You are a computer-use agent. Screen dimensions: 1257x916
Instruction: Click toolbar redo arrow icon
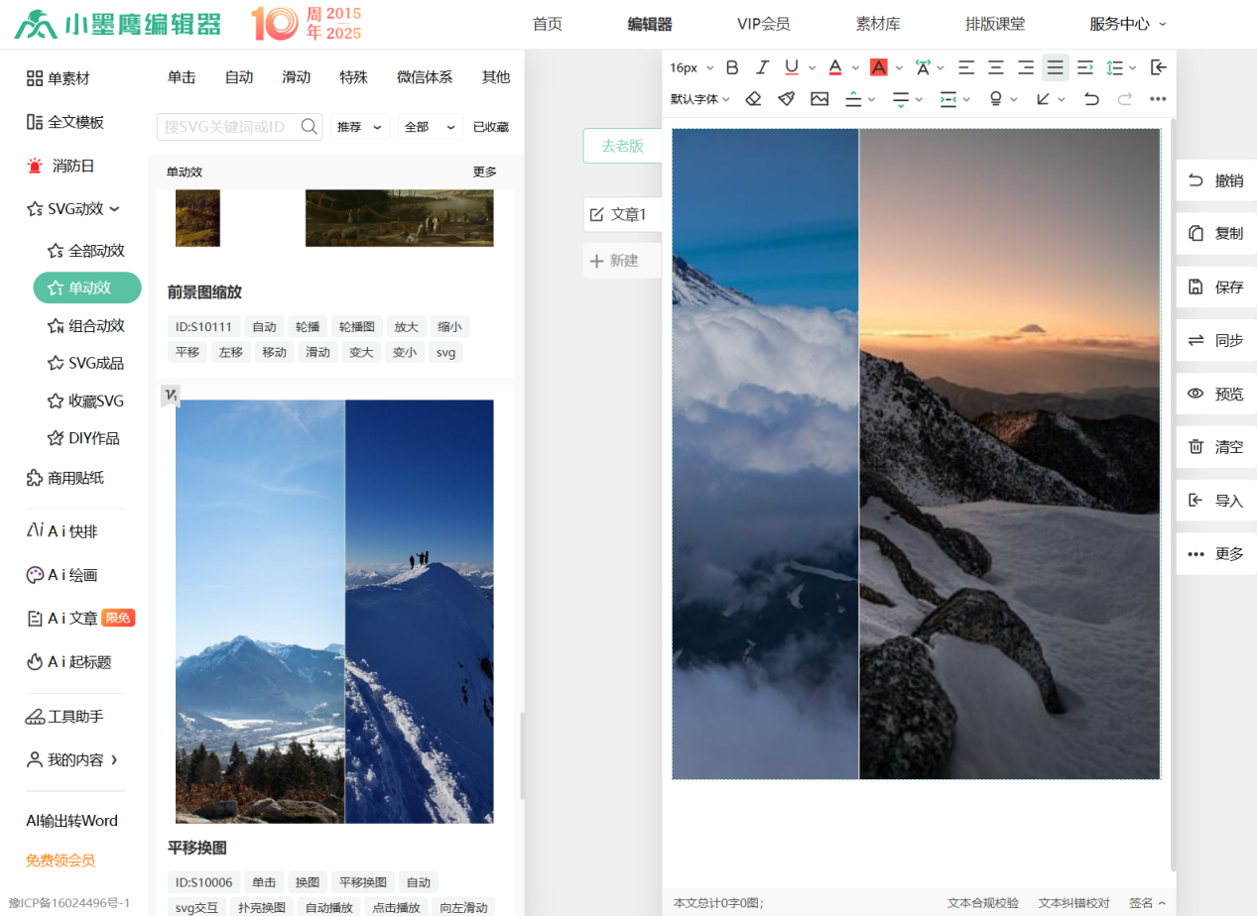point(1124,99)
